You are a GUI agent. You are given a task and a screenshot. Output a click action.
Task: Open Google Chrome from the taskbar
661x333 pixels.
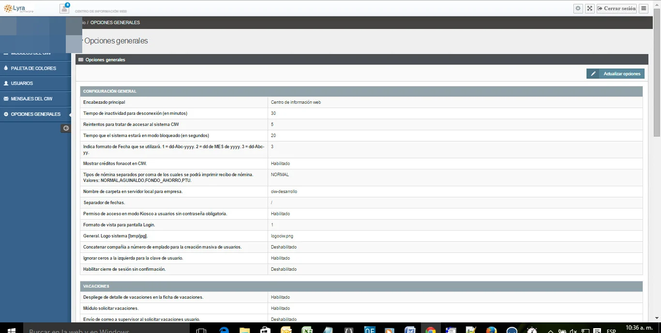point(430,331)
